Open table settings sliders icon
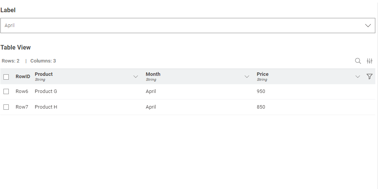Viewport: 378px width, 189px height. [x=370, y=61]
